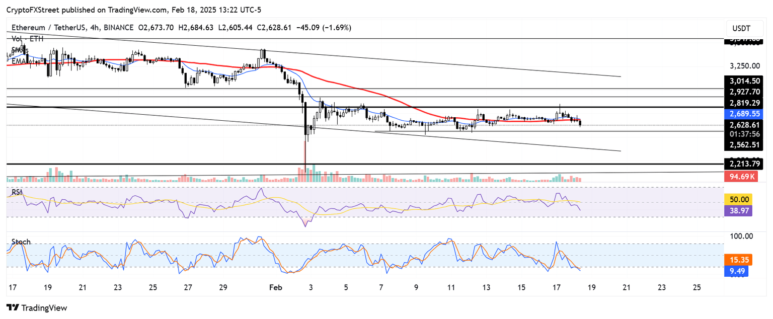Screen dimensions: 773x319
Task: Click the purple 38.97 RSI value label
Action: pyautogui.click(x=740, y=210)
